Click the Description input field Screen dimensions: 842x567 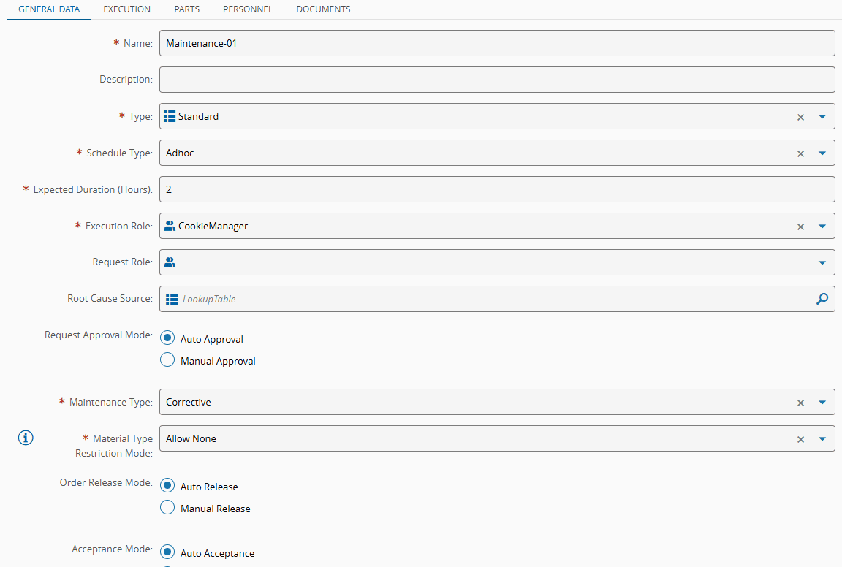click(x=497, y=80)
